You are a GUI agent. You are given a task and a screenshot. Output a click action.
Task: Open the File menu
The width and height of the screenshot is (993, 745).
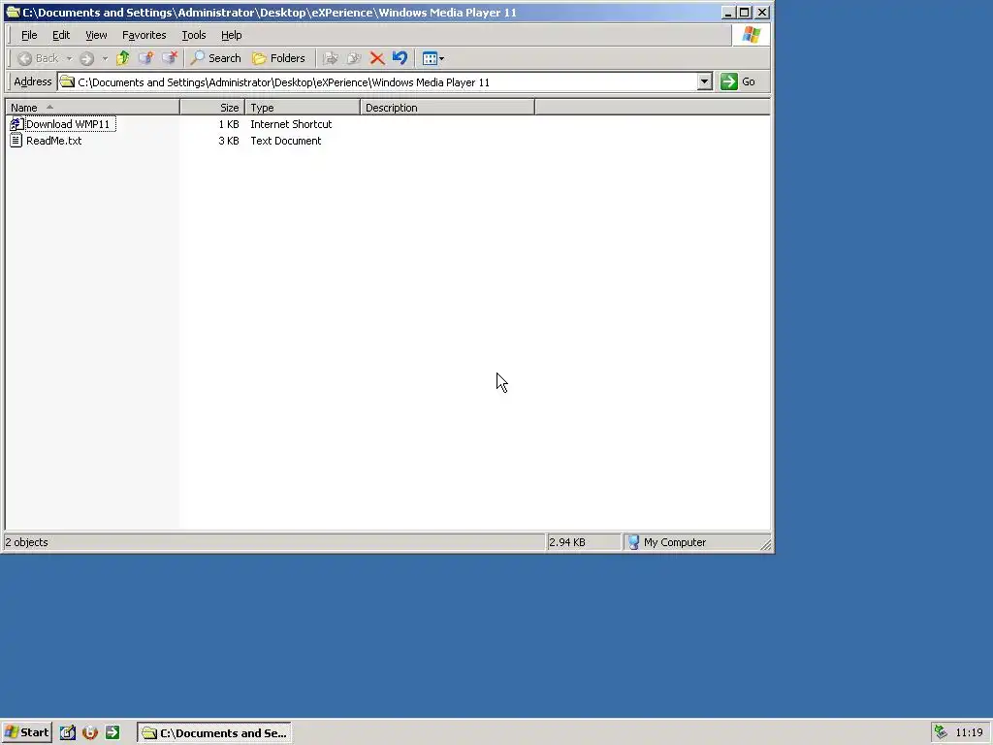pos(29,36)
